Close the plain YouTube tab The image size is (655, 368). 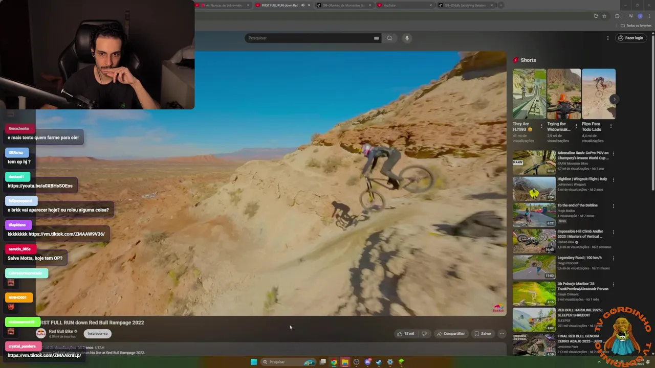coord(430,5)
